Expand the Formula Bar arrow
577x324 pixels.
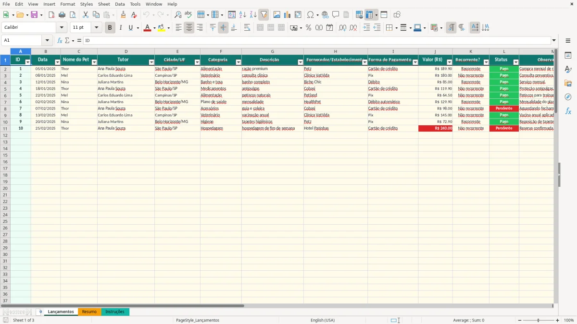click(x=554, y=40)
